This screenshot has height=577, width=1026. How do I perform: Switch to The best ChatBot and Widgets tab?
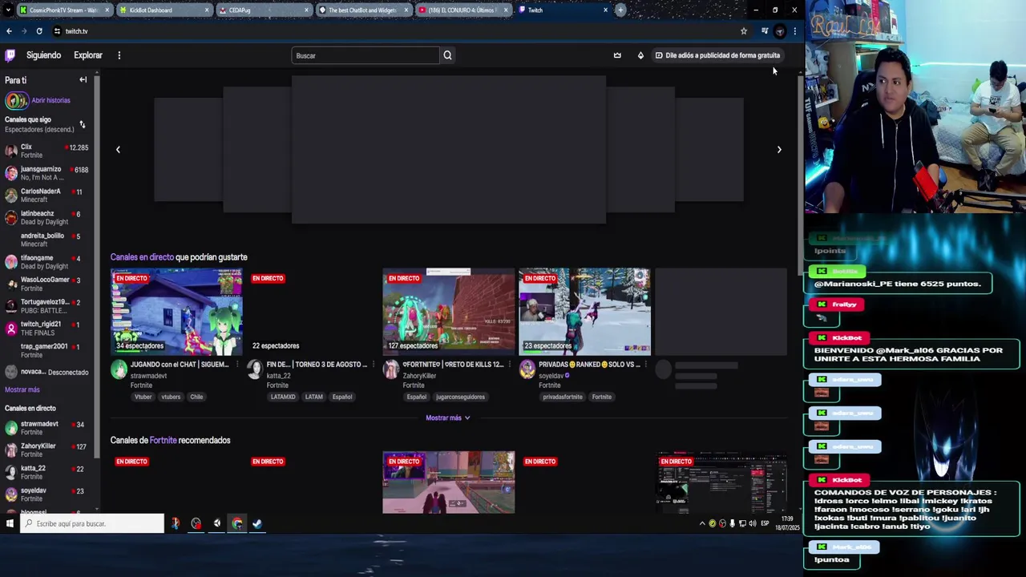(363, 10)
